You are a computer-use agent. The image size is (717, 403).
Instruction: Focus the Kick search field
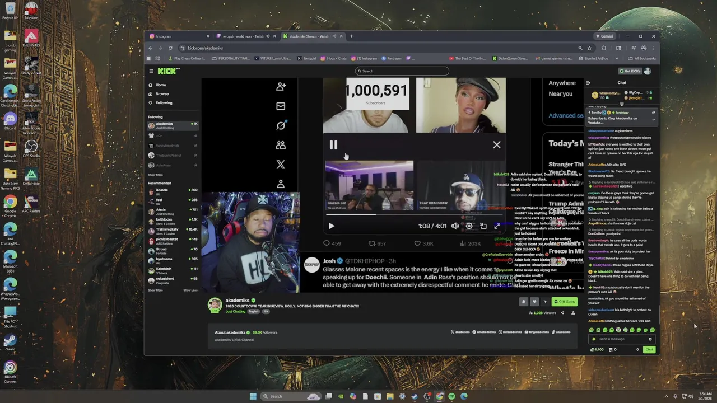(x=402, y=71)
